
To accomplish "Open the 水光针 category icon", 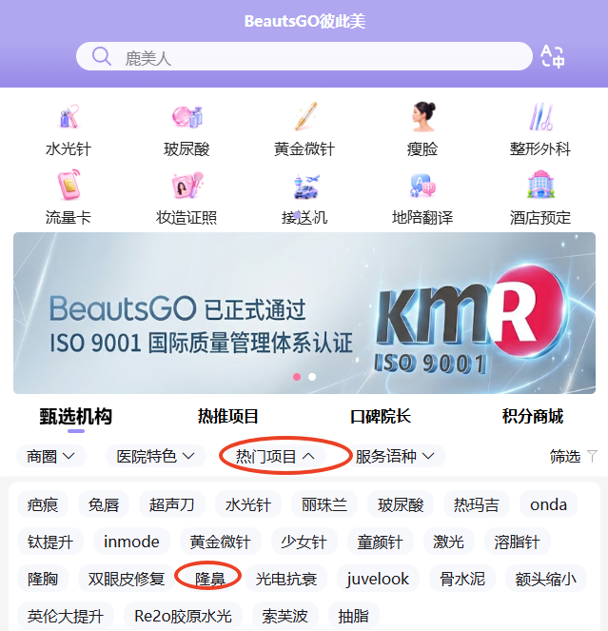I will [x=69, y=117].
